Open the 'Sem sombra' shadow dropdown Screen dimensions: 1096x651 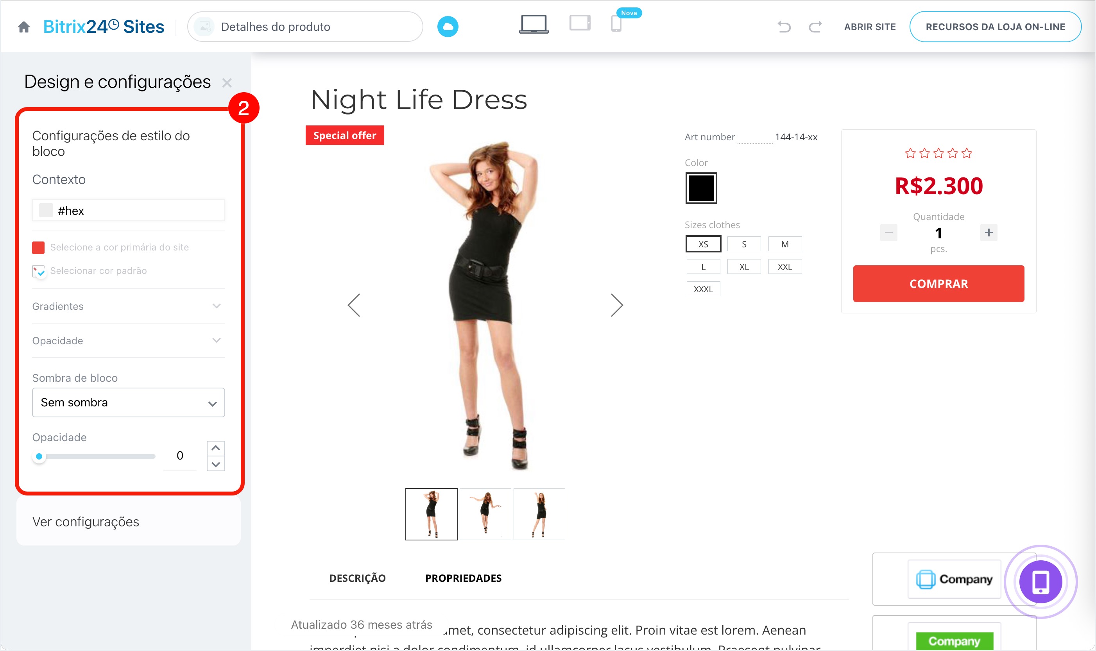click(x=128, y=402)
